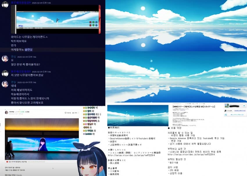Image resolution: width=247 pixels, height=176 pixels.
Task: Select the text '동인 사용'
Action: pyautogui.click(x=174, y=162)
